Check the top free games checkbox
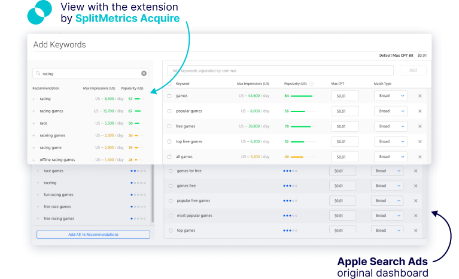The image size is (459, 279). [169, 141]
